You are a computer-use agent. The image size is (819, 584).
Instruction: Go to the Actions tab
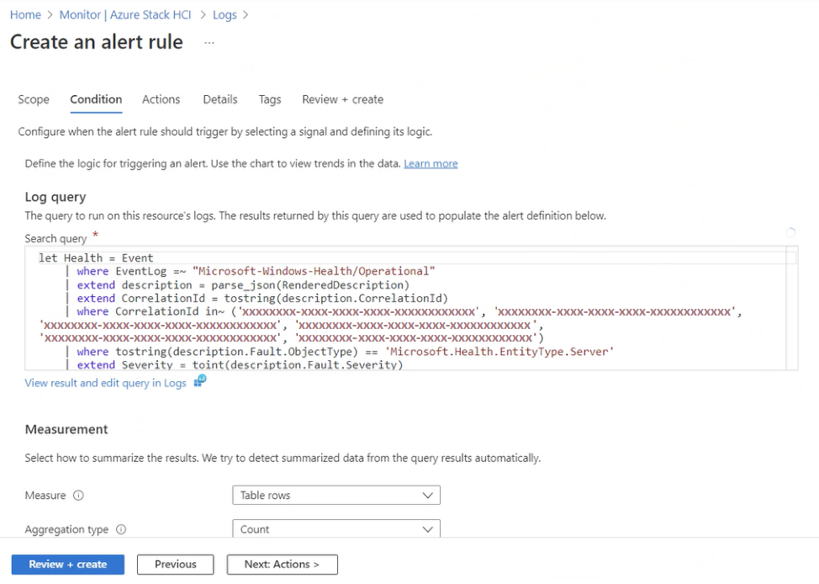pos(161,99)
